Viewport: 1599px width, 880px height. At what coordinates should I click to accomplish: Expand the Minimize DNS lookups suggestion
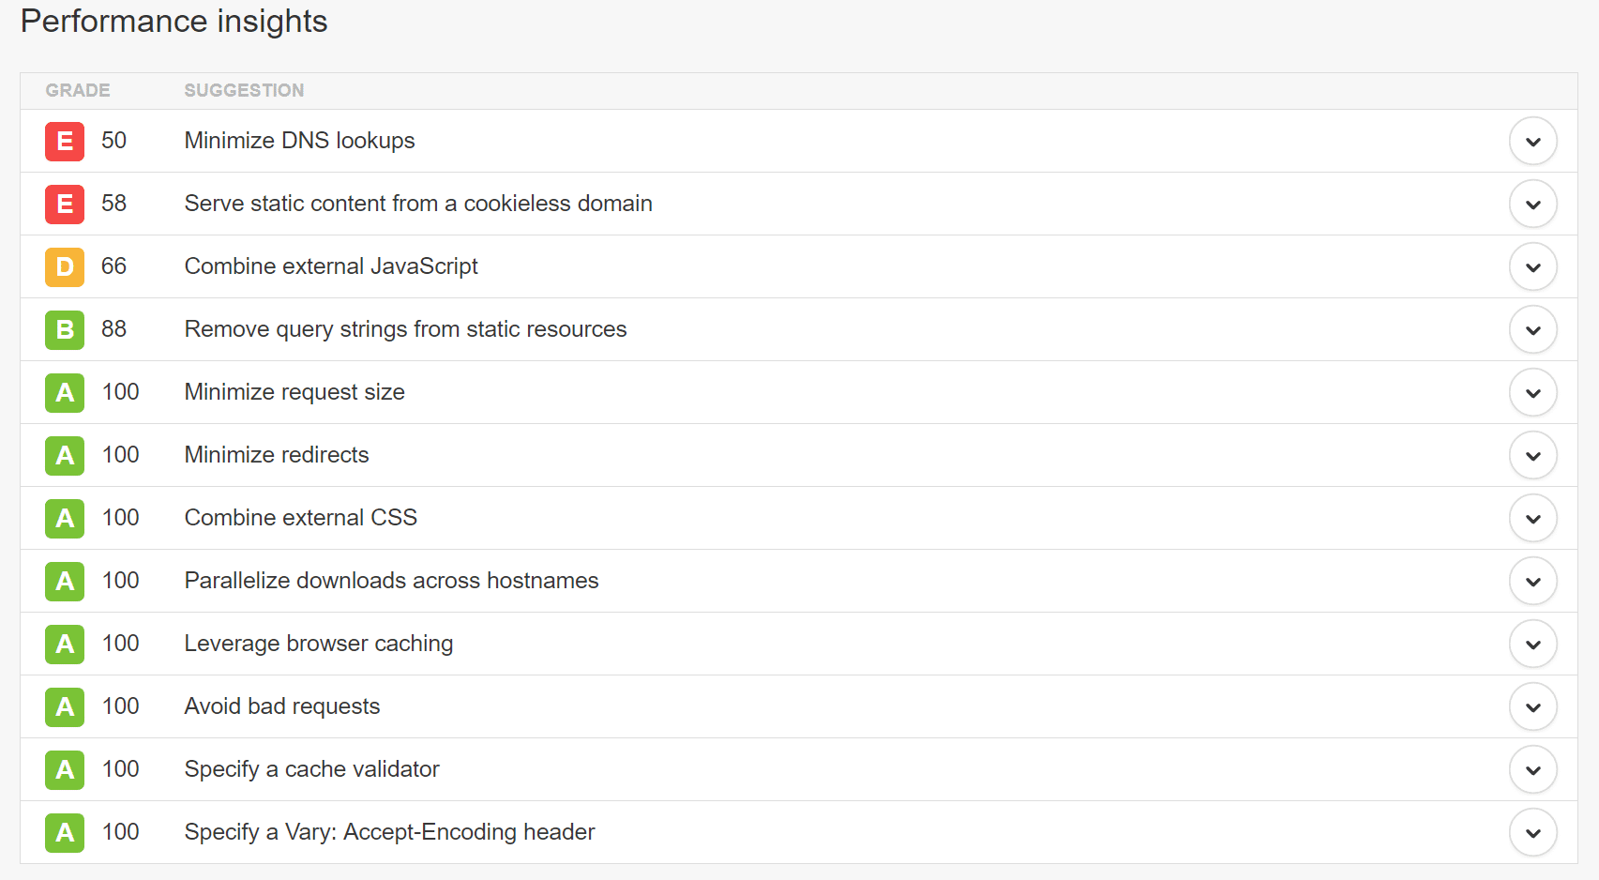coord(1533,141)
